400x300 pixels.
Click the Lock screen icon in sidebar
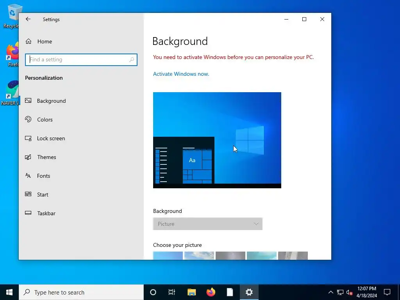pyautogui.click(x=28, y=138)
